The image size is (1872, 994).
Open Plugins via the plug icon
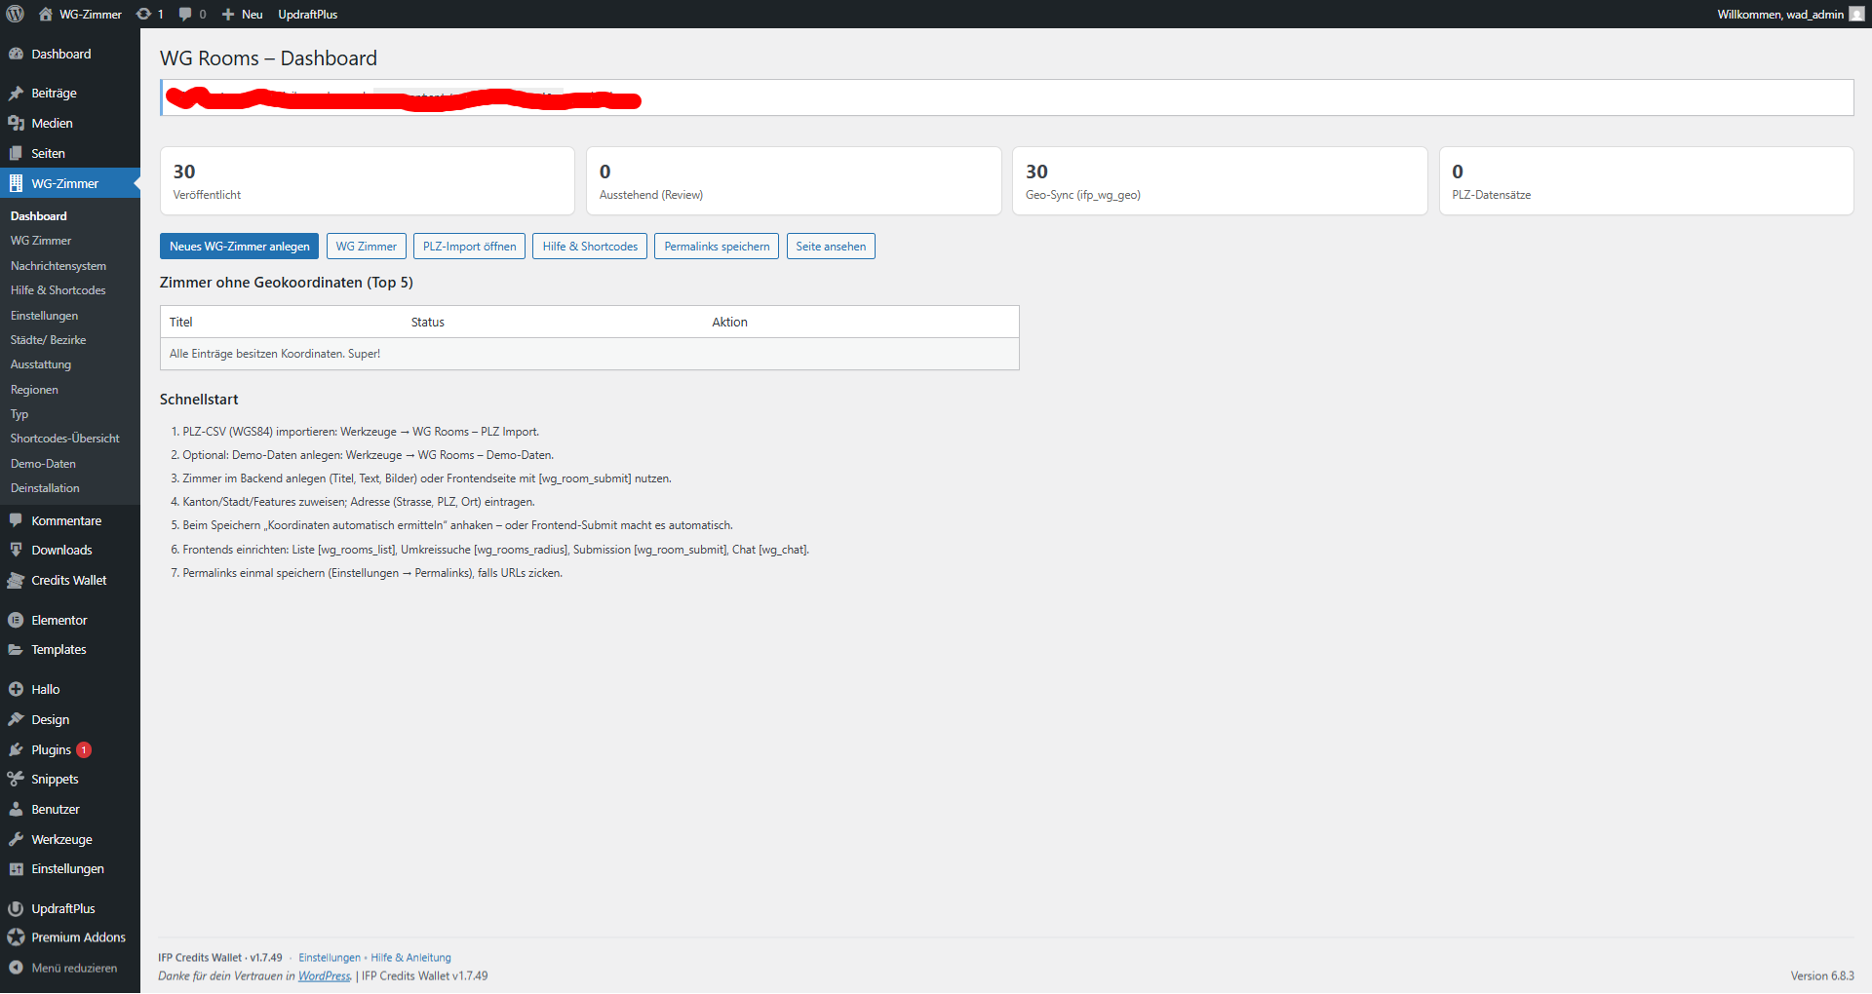16,749
